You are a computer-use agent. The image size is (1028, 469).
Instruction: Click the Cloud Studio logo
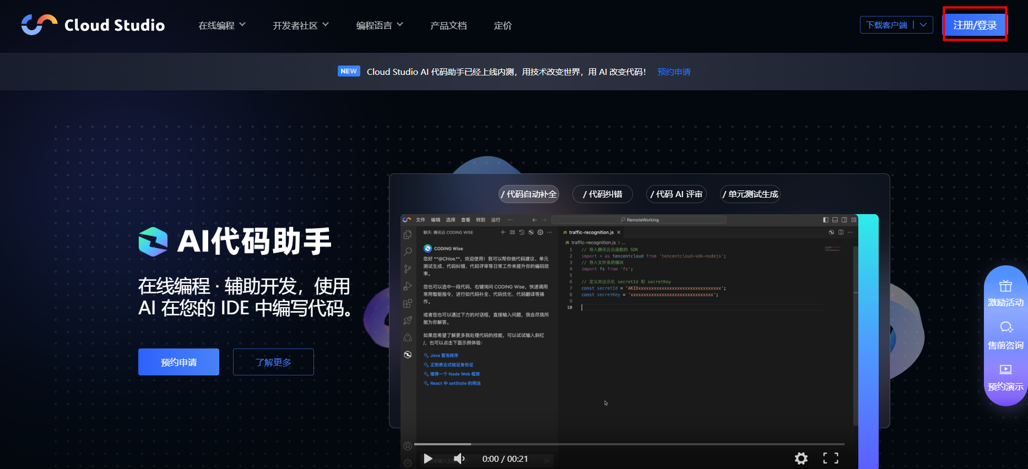click(x=93, y=25)
